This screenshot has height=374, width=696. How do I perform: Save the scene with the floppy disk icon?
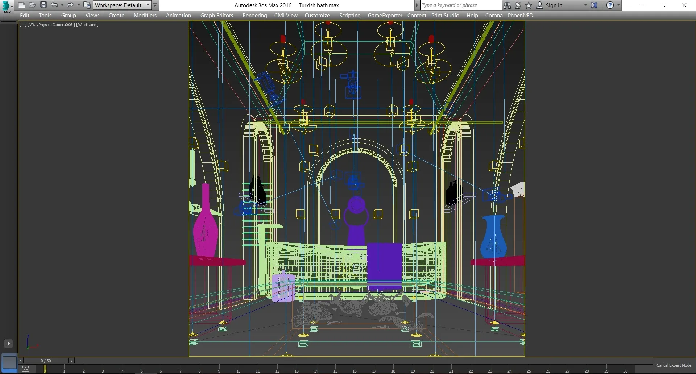coord(43,5)
